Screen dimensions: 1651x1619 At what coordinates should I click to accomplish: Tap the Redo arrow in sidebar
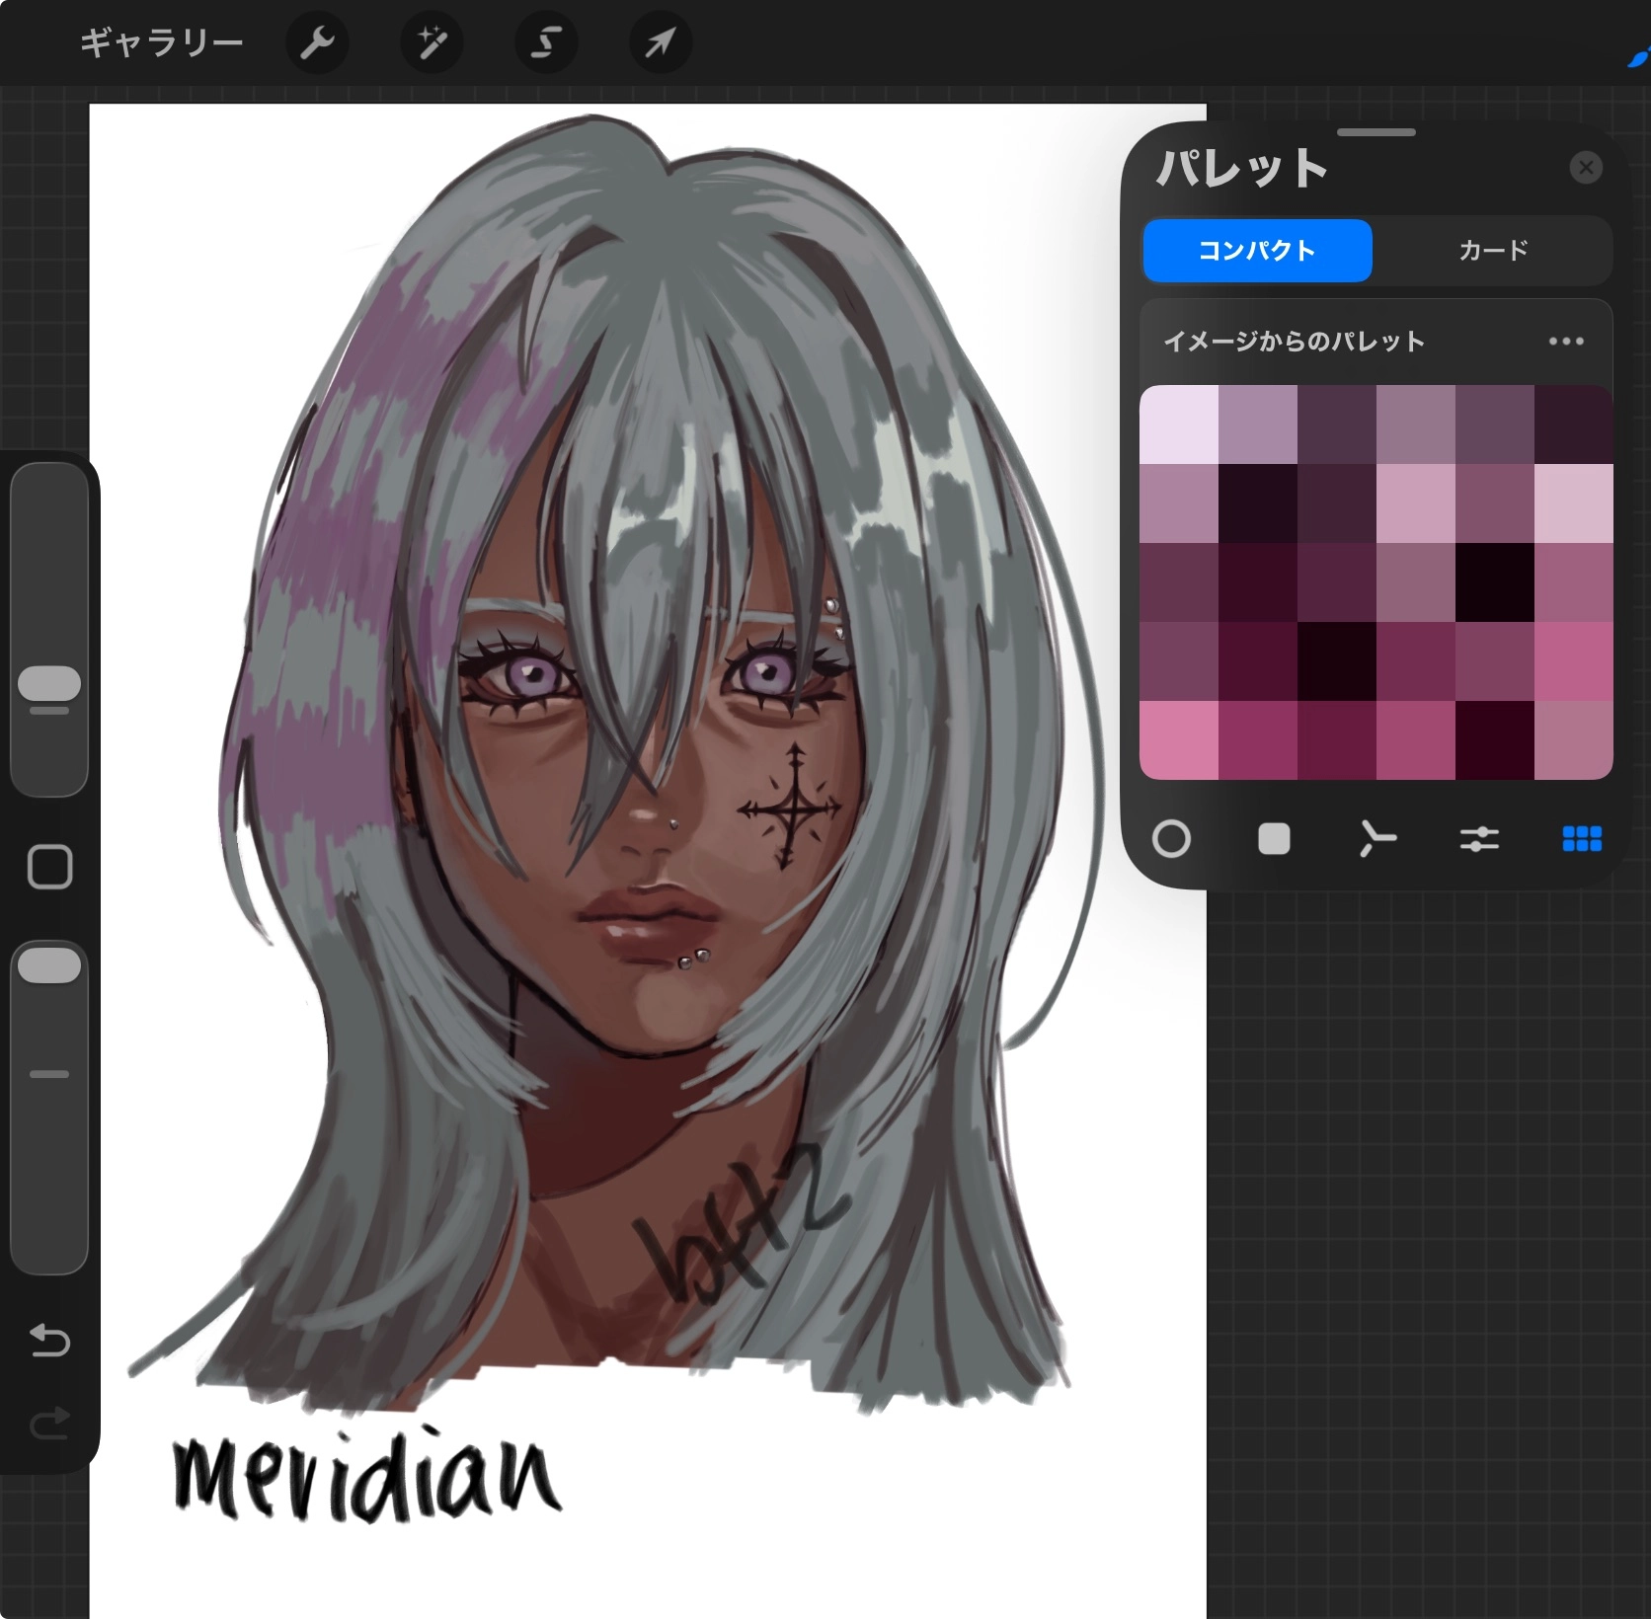click(x=49, y=1424)
